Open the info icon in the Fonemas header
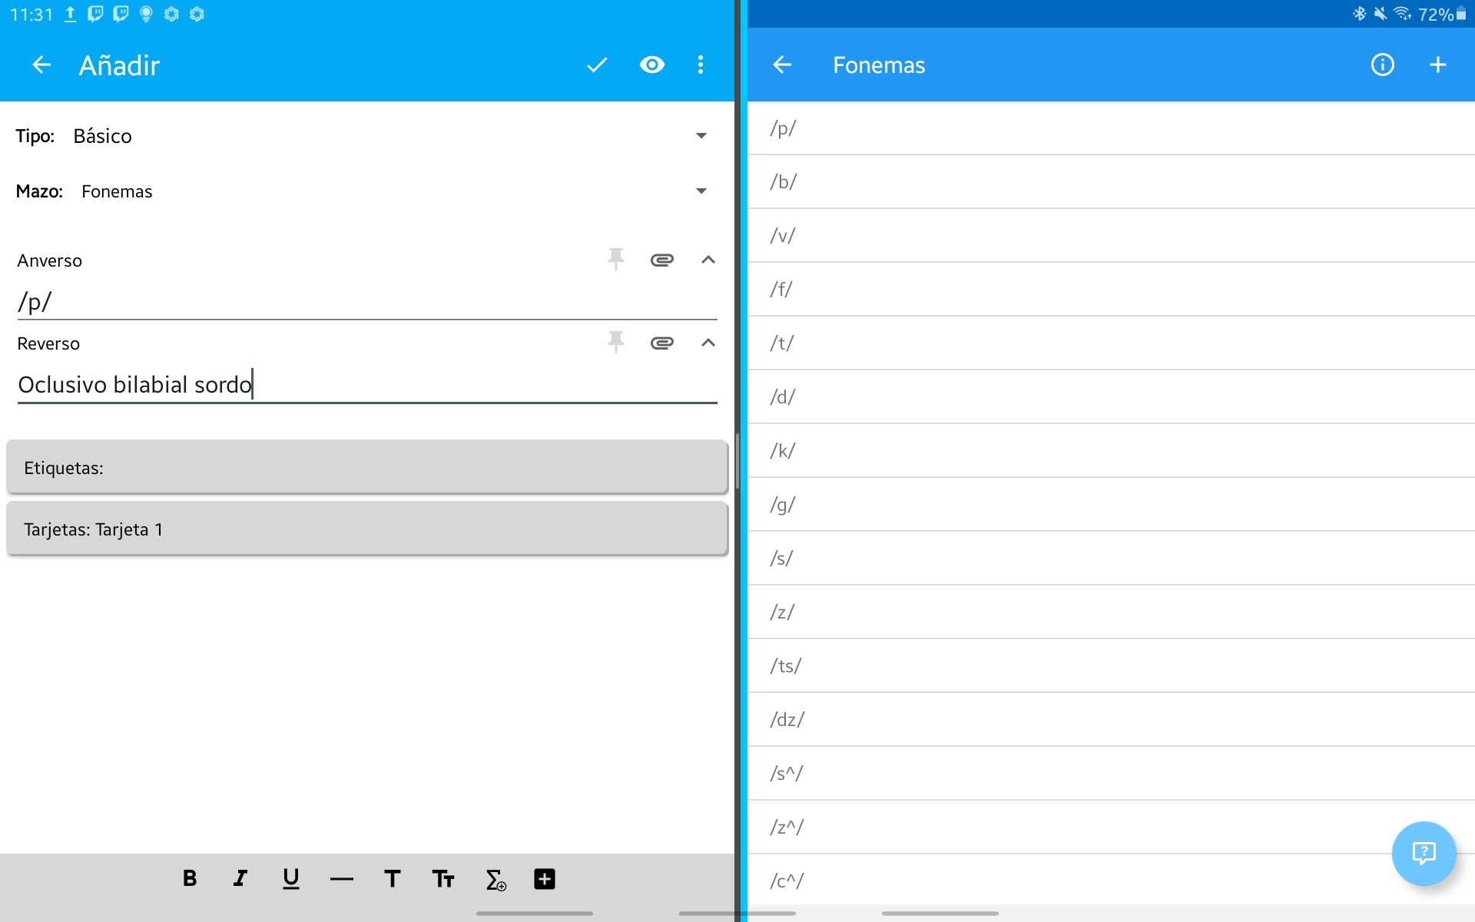 pos(1382,65)
